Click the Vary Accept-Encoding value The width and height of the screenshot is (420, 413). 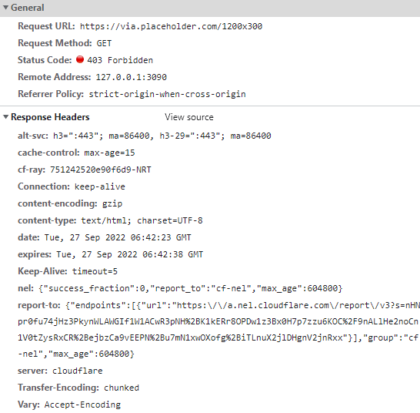click(82, 405)
